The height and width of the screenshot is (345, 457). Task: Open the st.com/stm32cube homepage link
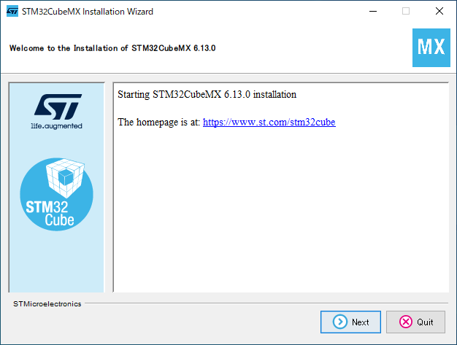(x=269, y=122)
